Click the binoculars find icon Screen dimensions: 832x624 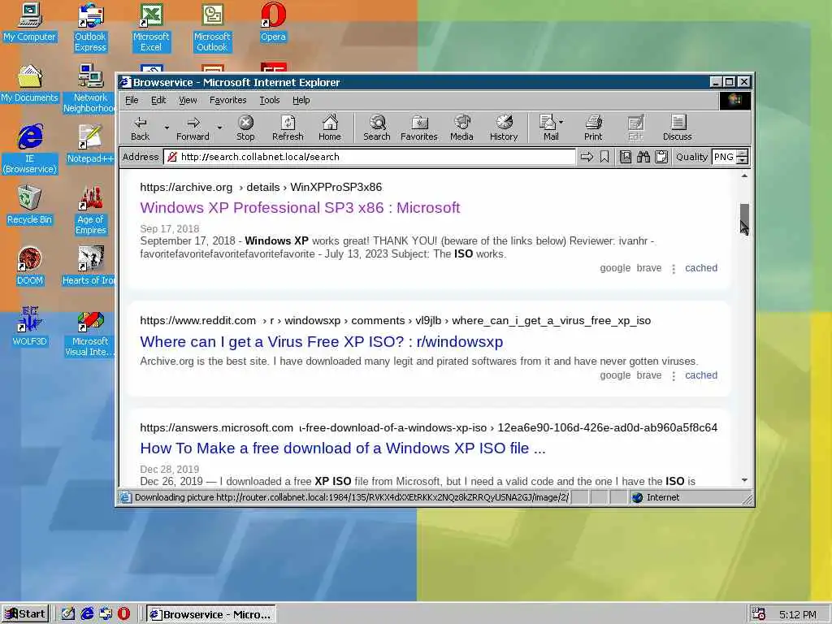pos(643,157)
